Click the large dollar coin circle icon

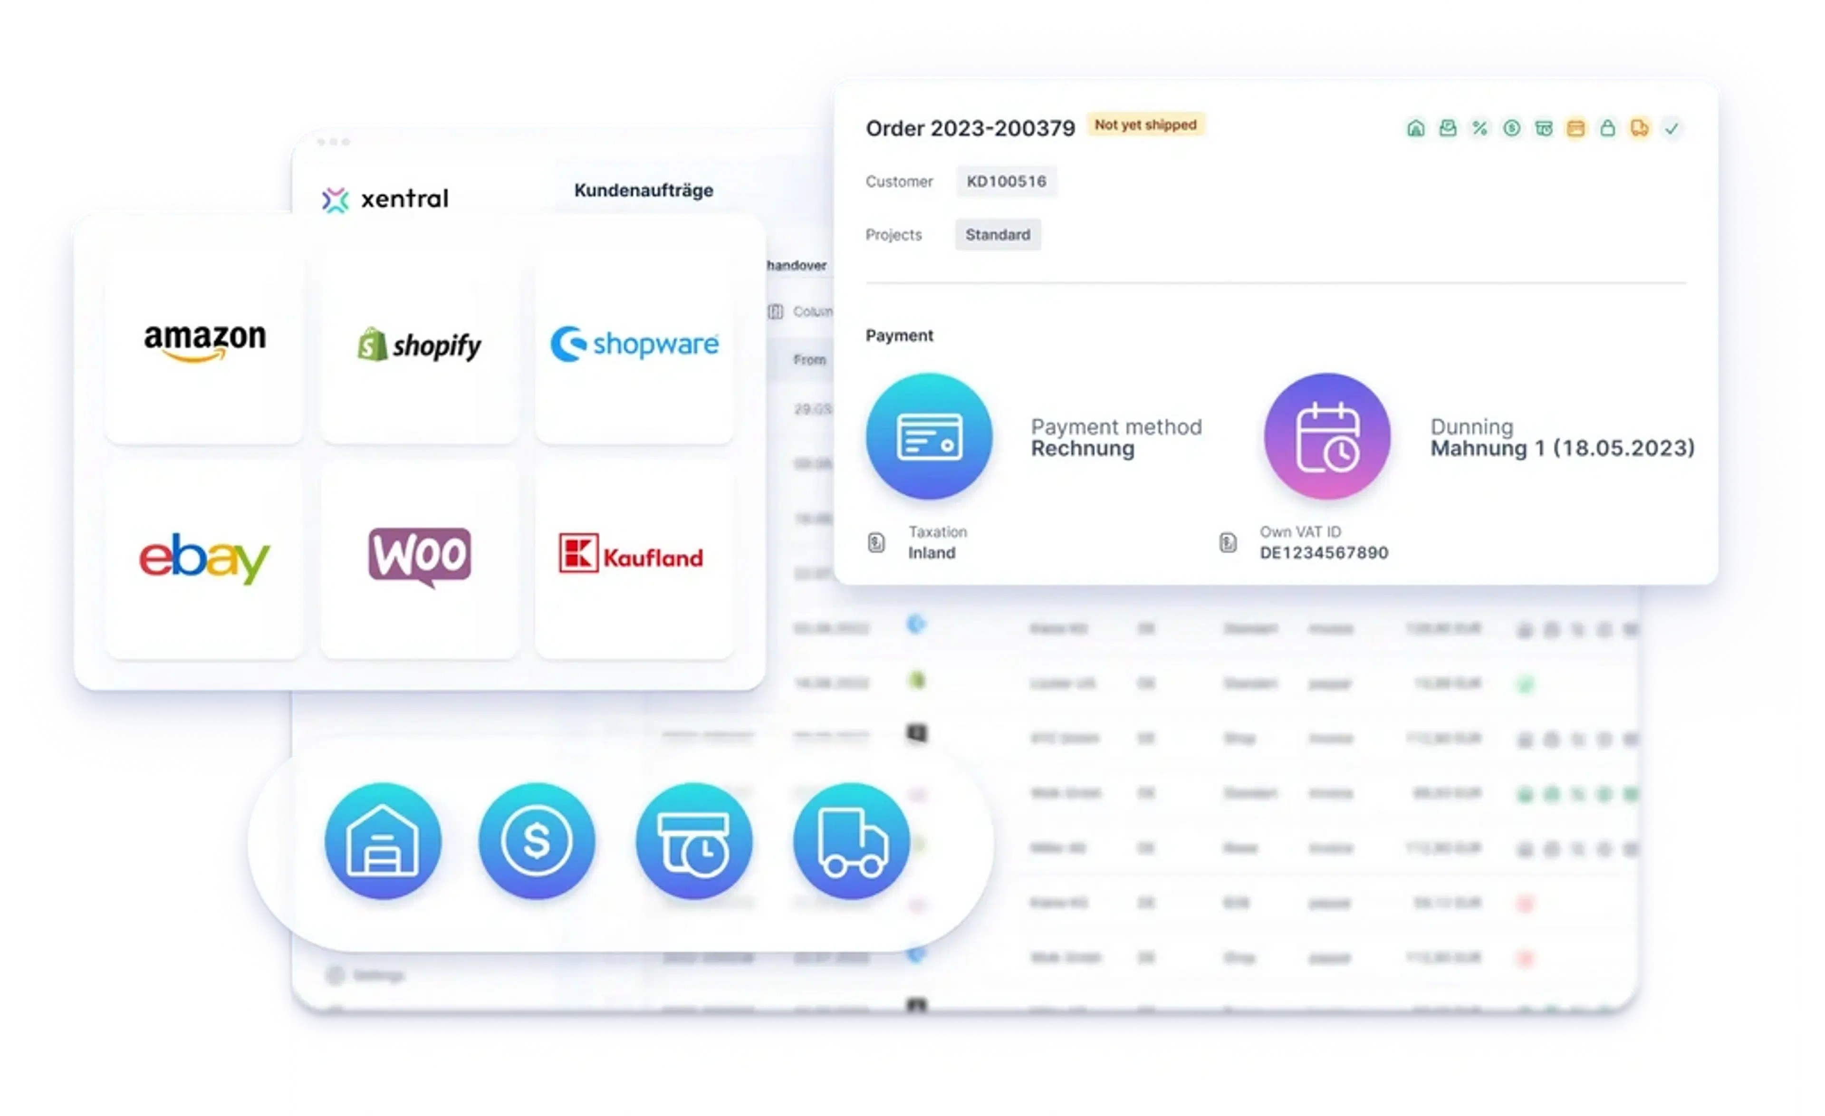pyautogui.click(x=536, y=841)
